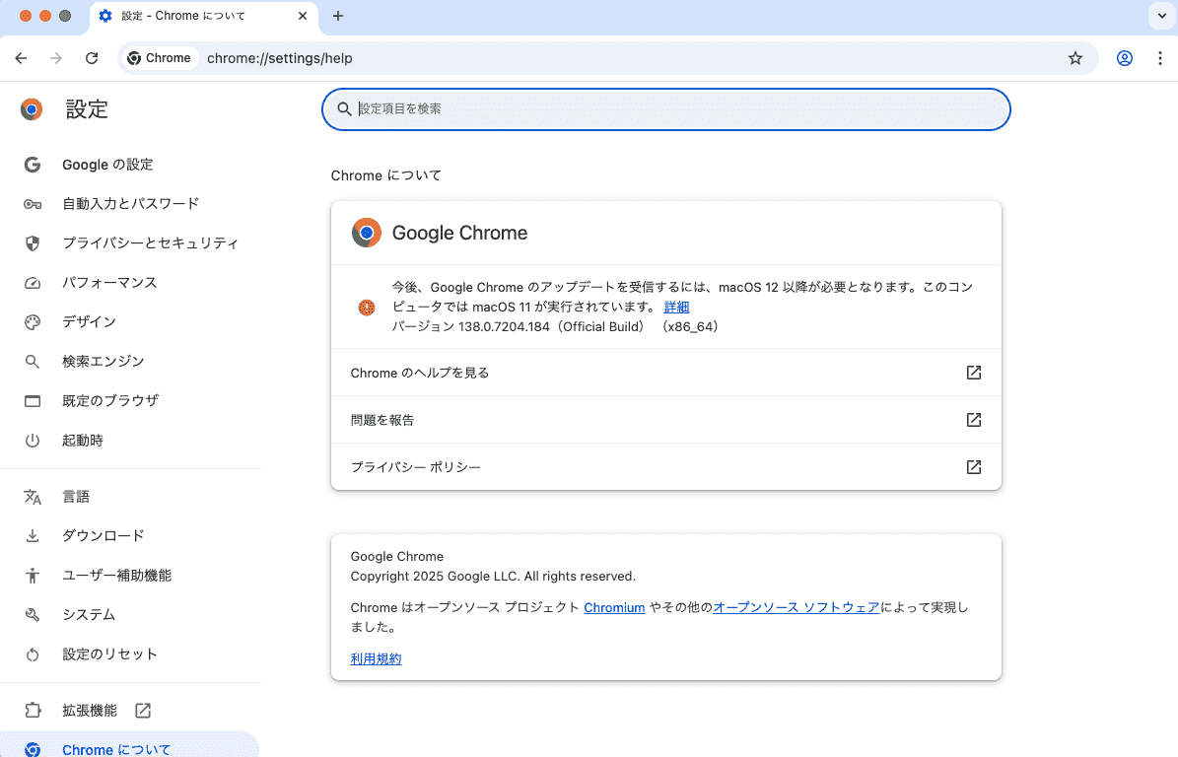Bookmark this page with the star icon
The width and height of the screenshot is (1178, 757).
tap(1075, 58)
